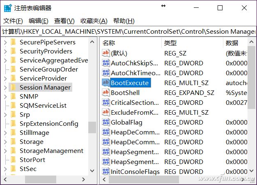
Task: Open the 收藏夹(A) favorites menu
Action: click(x=94, y=21)
